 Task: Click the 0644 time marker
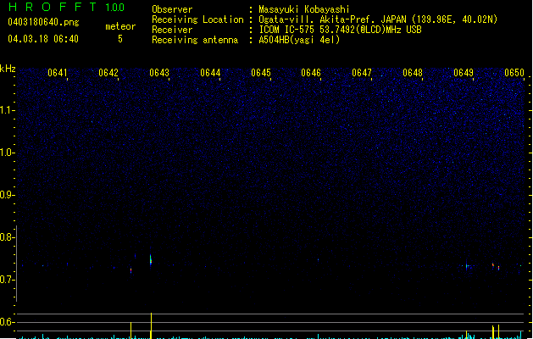pos(210,73)
